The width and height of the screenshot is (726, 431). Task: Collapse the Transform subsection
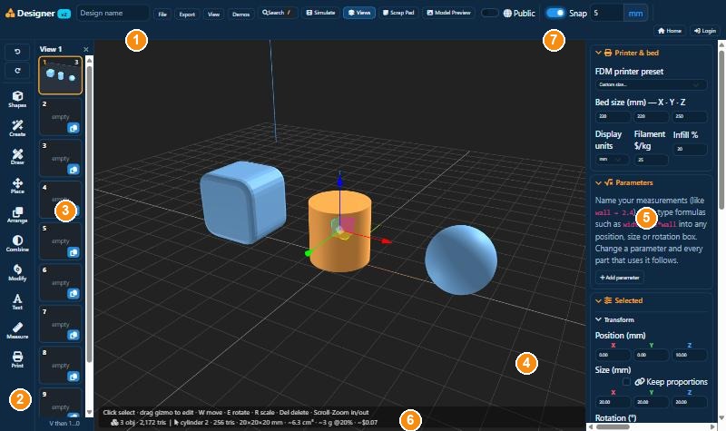click(598, 319)
